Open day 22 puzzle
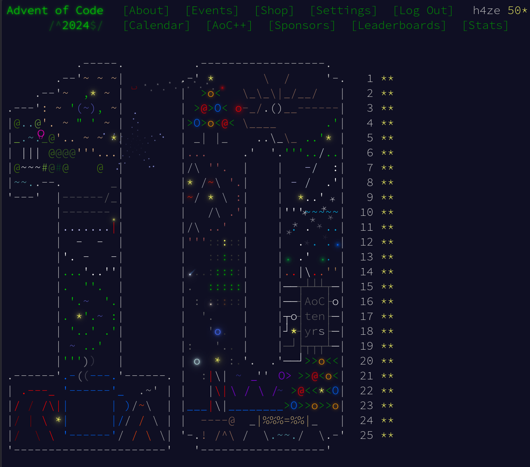Image resolution: width=530 pixels, height=467 pixels. 367,391
